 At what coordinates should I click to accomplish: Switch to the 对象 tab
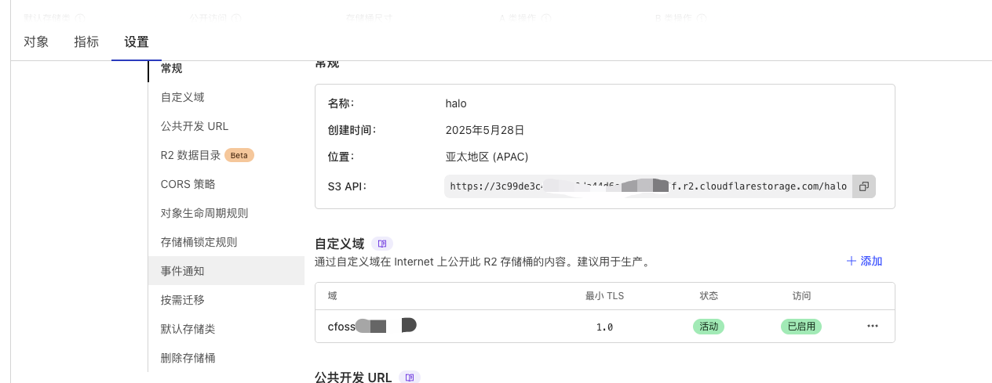click(36, 42)
